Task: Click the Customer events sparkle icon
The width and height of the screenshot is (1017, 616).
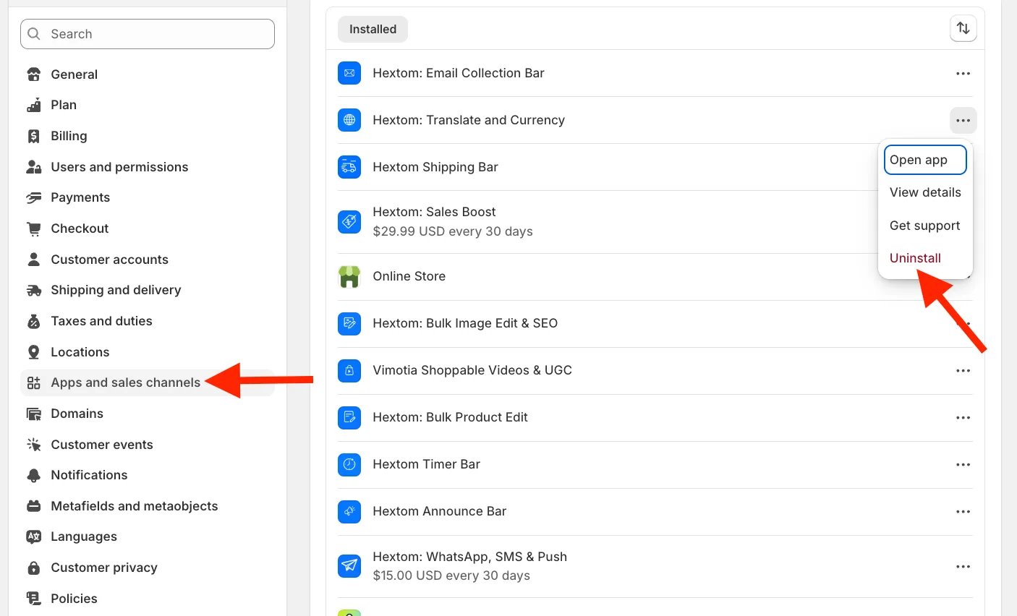Action: point(34,445)
